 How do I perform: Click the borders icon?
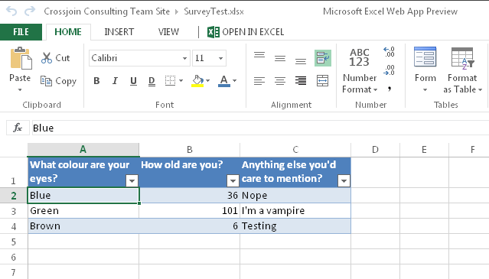click(x=171, y=81)
